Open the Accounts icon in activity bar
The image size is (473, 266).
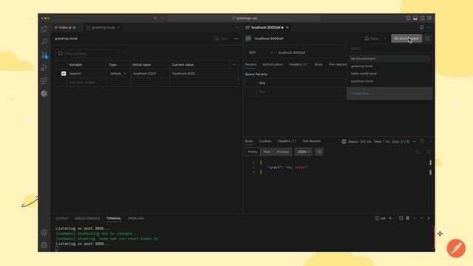pos(44,232)
